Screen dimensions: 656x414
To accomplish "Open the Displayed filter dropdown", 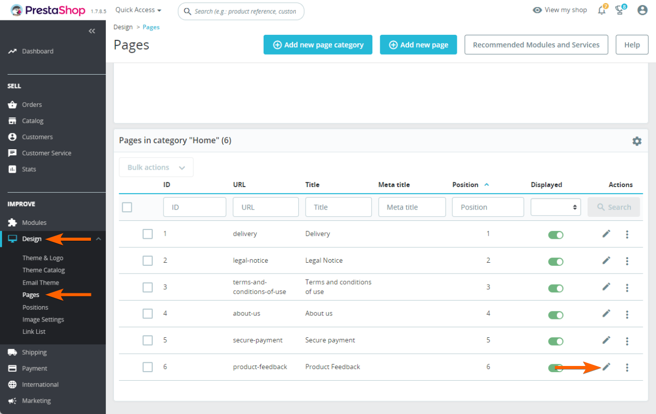I will coord(555,207).
